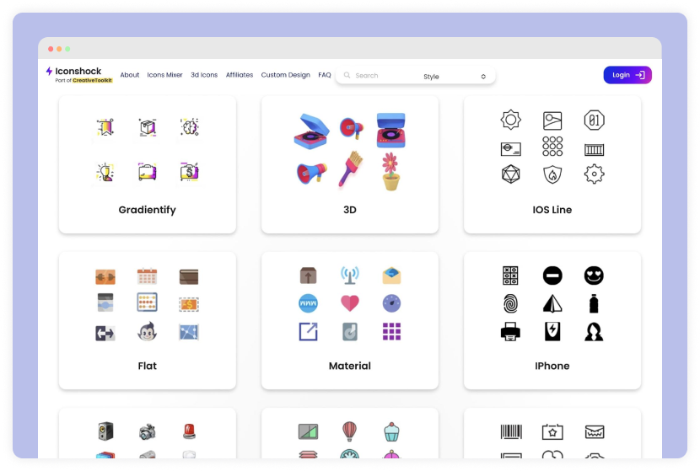The width and height of the screenshot is (700, 471).
Task: Click the Login button
Action: click(627, 75)
